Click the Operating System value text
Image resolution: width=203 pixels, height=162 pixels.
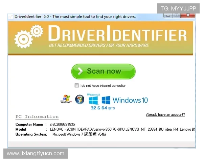coord(79,134)
